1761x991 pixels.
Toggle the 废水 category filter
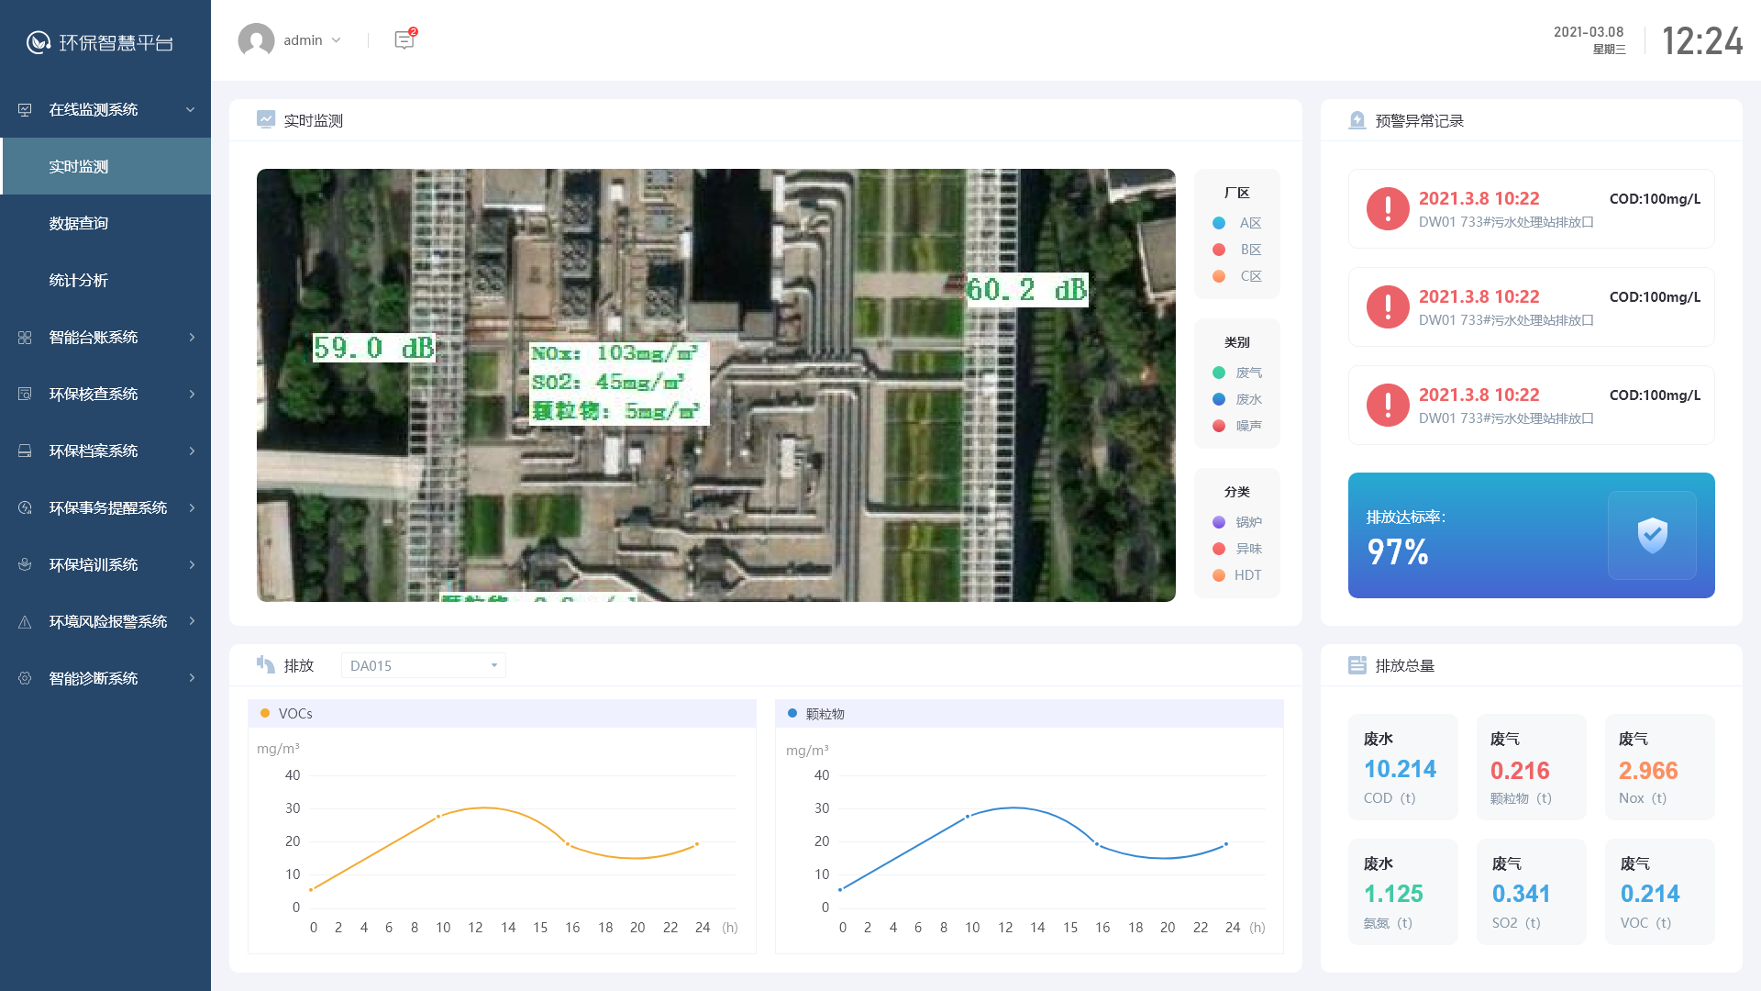[1236, 399]
